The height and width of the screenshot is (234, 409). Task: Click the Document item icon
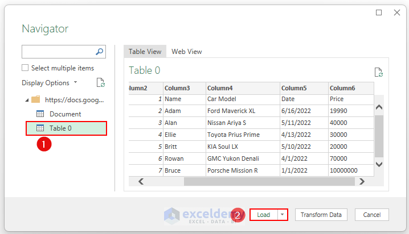tap(40, 114)
